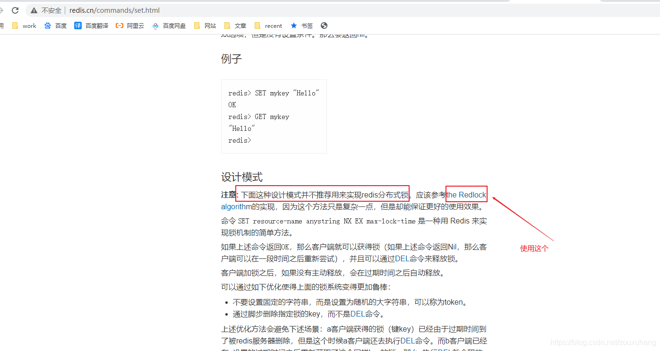Open the DEL link before 命令来释放锁
This screenshot has height=351, width=660.
[402, 259]
